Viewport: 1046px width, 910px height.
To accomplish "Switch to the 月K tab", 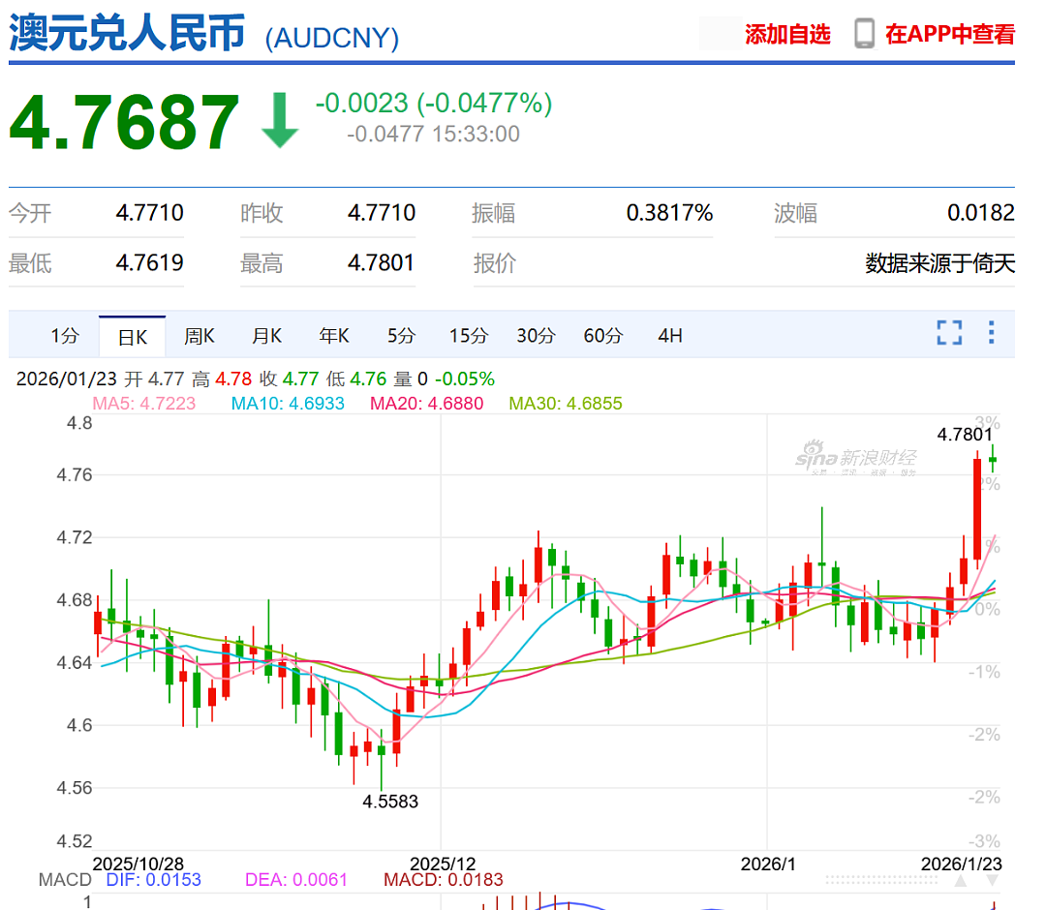I will (x=267, y=335).
